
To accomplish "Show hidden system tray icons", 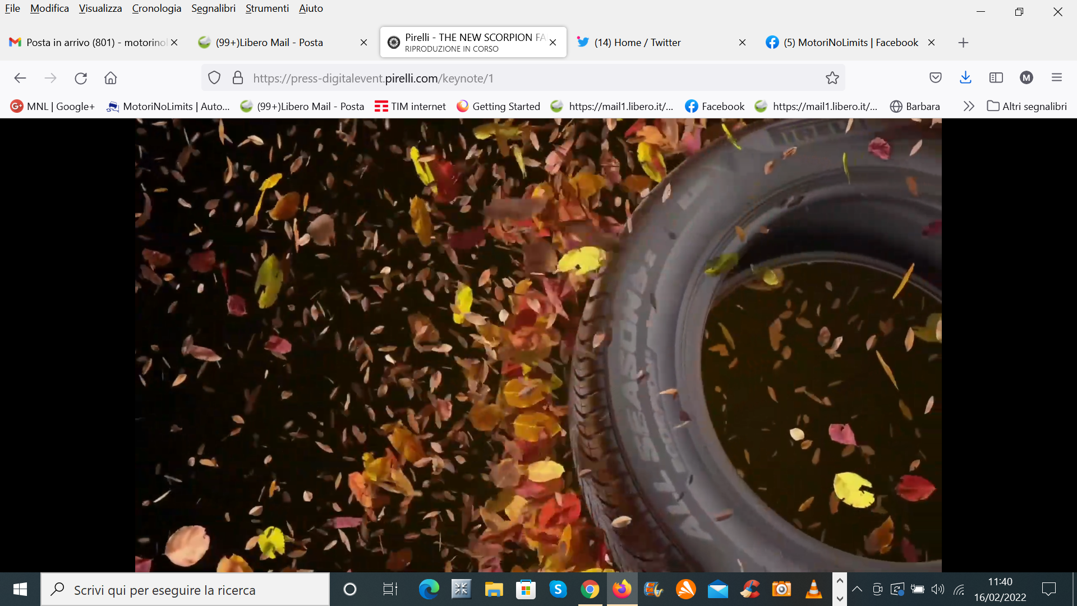I will pos(857,589).
